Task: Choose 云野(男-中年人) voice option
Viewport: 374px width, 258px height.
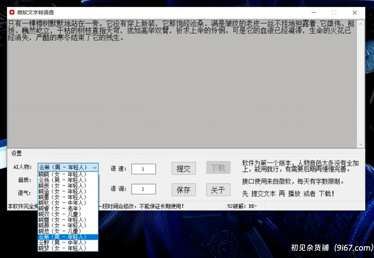Action: pos(68,243)
